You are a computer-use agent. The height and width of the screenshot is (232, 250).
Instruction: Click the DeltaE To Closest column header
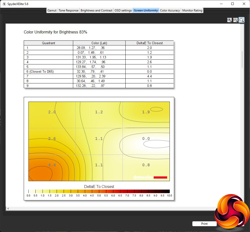(x=150, y=43)
